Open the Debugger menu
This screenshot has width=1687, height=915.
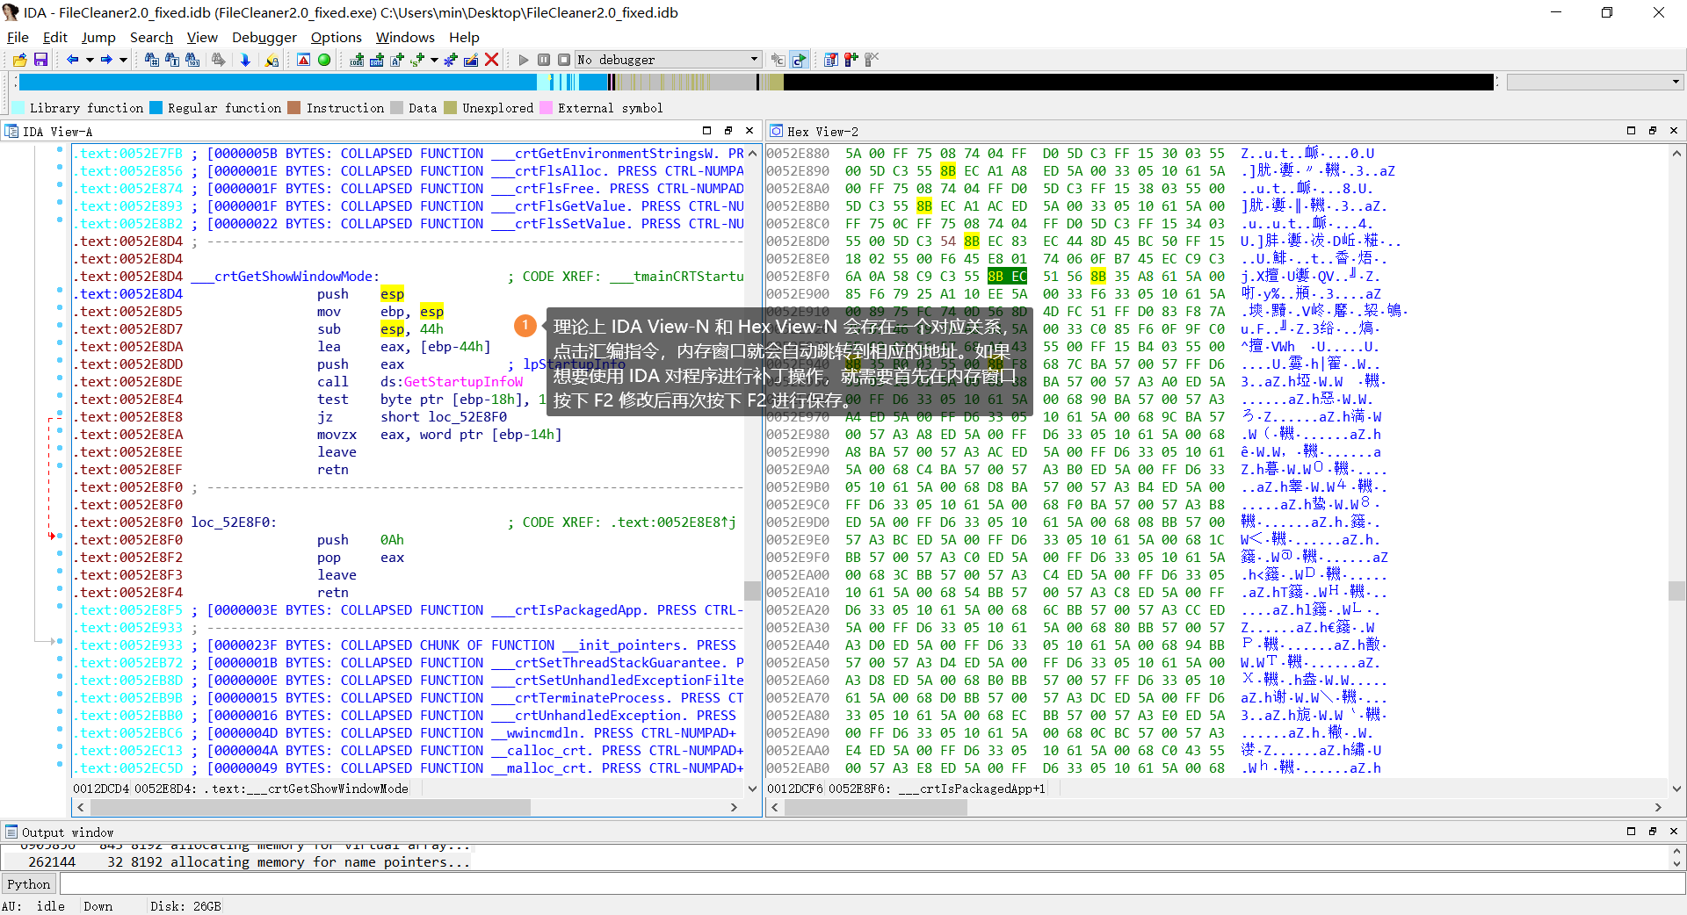click(x=264, y=37)
